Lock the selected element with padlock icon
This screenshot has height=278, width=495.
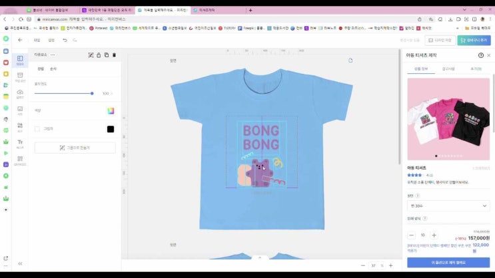click(x=99, y=55)
